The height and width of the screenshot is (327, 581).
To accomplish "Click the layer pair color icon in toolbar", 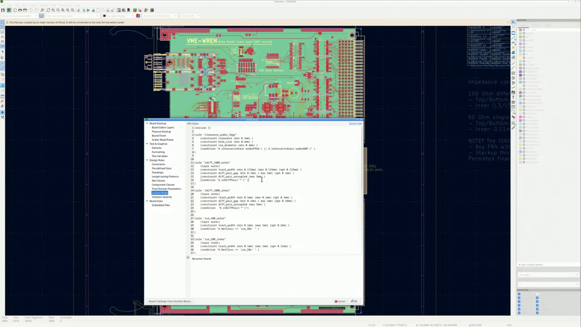I will click(138, 16).
